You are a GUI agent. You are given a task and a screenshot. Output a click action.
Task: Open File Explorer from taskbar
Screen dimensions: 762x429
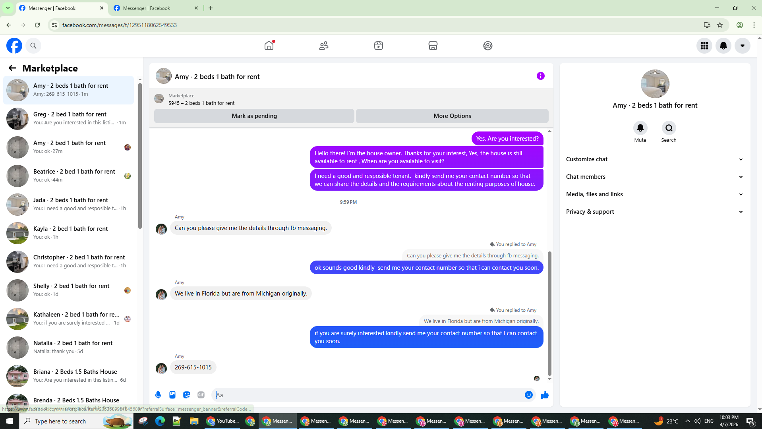[194, 421]
